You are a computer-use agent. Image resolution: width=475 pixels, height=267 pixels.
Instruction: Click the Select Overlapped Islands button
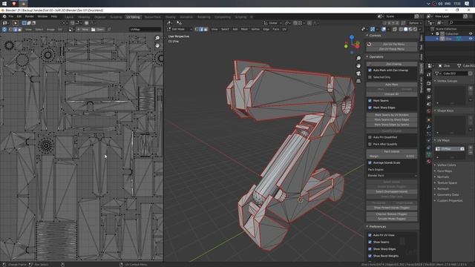pyautogui.click(x=392, y=191)
